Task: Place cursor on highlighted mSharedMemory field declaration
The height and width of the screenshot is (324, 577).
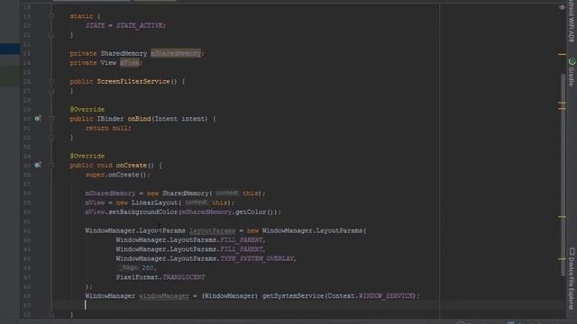Action: click(176, 54)
